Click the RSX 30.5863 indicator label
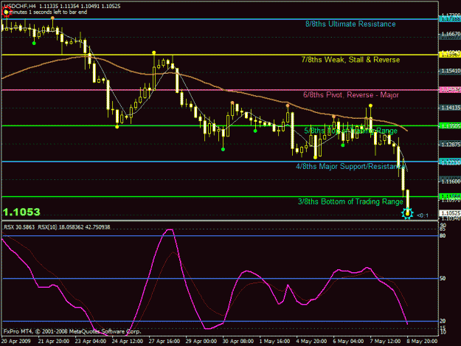 coord(19,227)
